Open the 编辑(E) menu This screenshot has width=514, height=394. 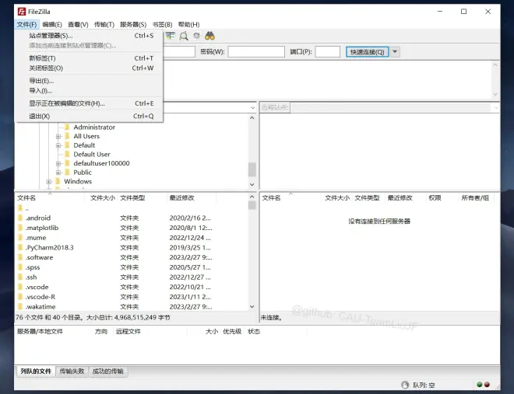point(52,25)
